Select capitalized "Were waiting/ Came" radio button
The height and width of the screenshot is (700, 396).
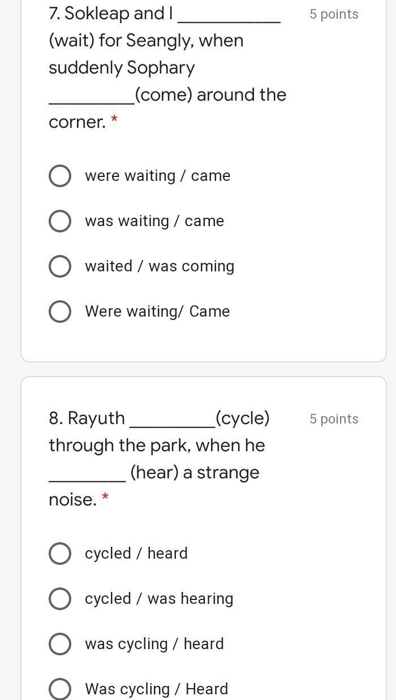point(60,312)
